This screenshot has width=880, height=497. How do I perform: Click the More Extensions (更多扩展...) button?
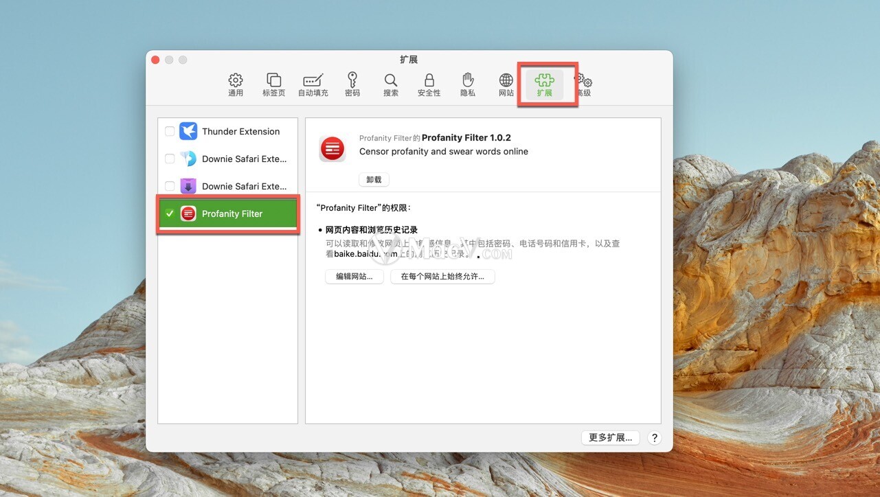point(611,437)
